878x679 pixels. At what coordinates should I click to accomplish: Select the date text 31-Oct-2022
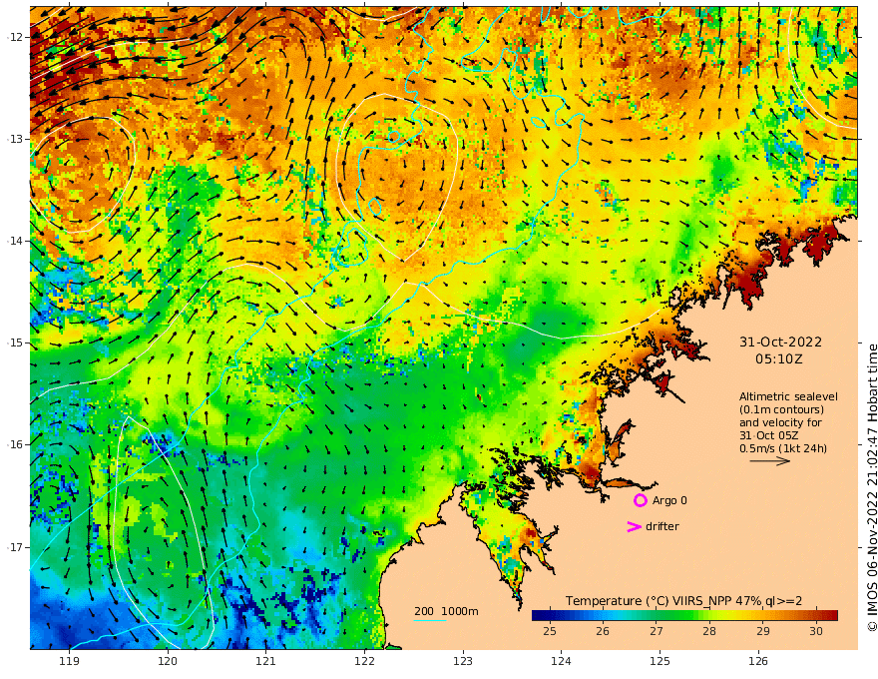780,341
